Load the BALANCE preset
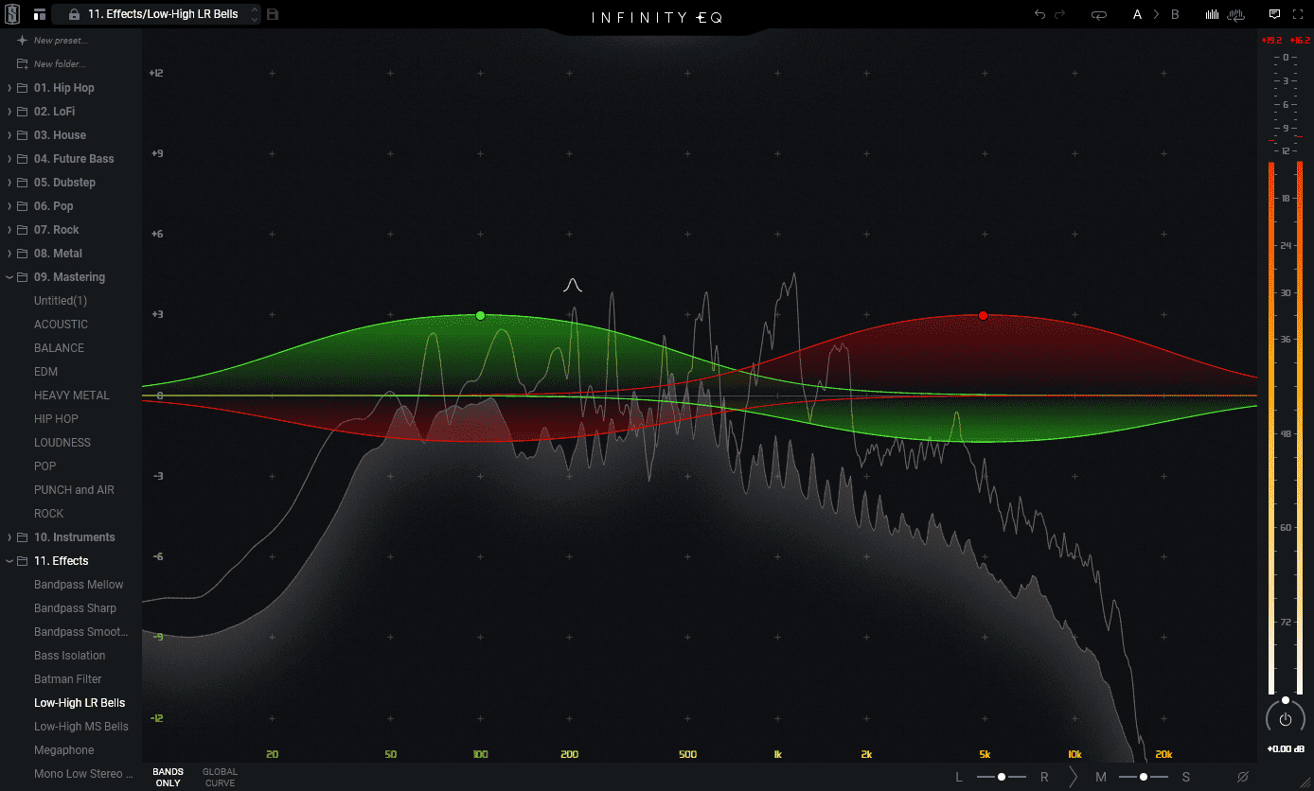This screenshot has height=791, width=1314. pyautogui.click(x=59, y=348)
